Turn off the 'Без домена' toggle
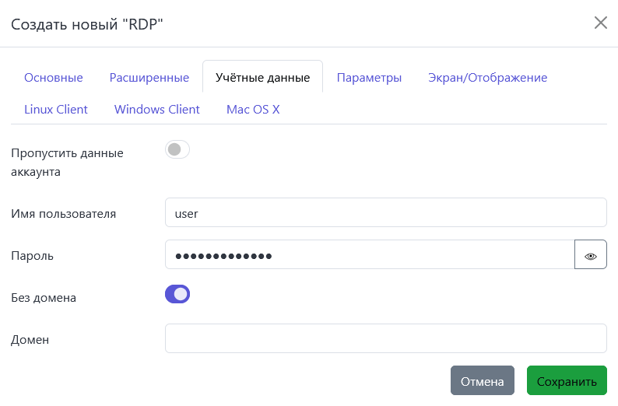The height and width of the screenshot is (406, 618). point(177,294)
